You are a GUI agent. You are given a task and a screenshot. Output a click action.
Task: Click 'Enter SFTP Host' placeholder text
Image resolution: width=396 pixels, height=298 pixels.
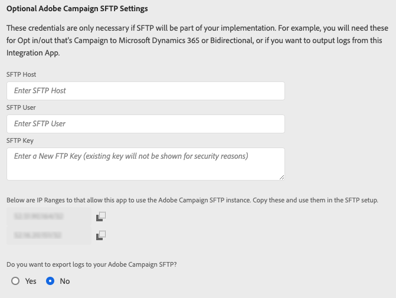pyautogui.click(x=40, y=91)
